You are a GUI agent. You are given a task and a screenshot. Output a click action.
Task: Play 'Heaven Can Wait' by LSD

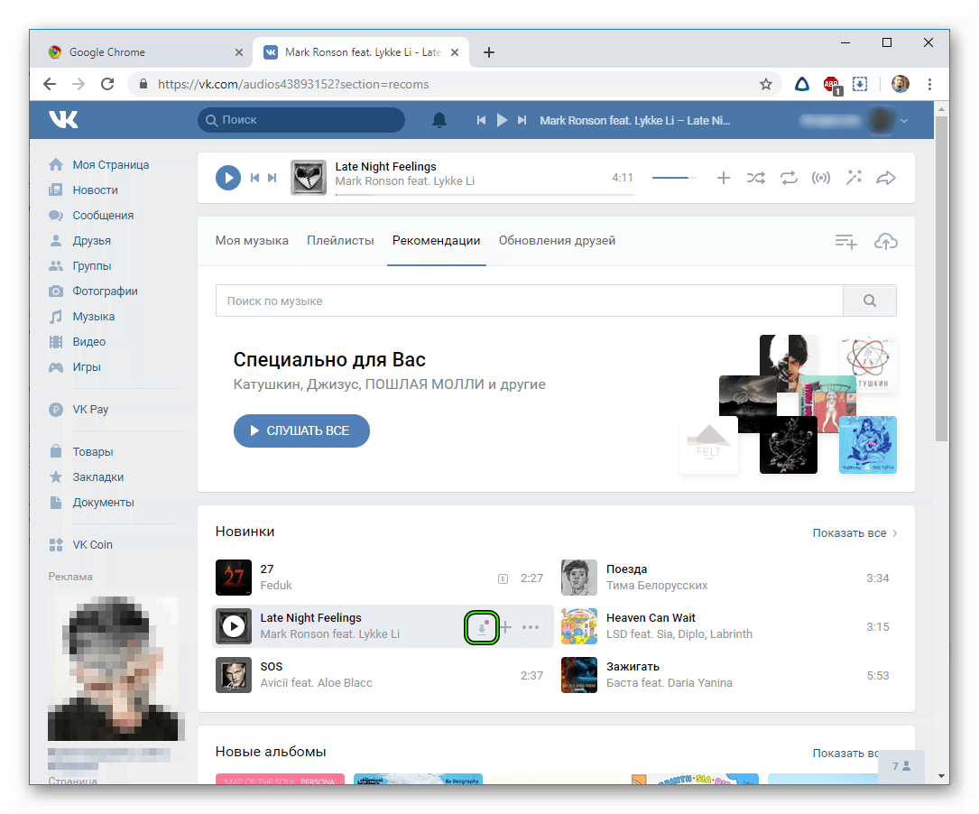[579, 626]
